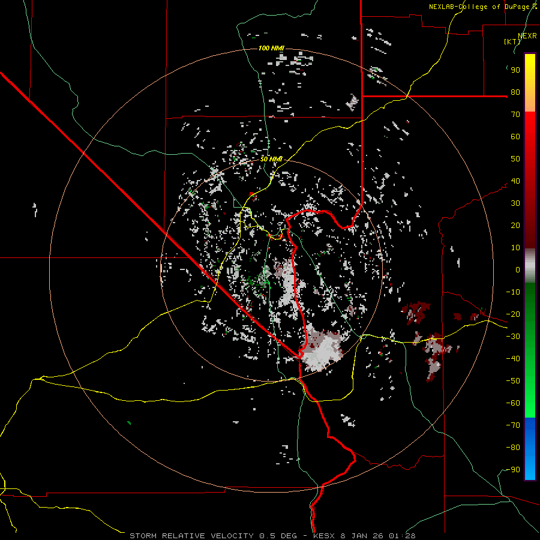The image size is (540, 540).
Task: Click the Storm Relative Velocity caption at bottom
Action: (272, 536)
